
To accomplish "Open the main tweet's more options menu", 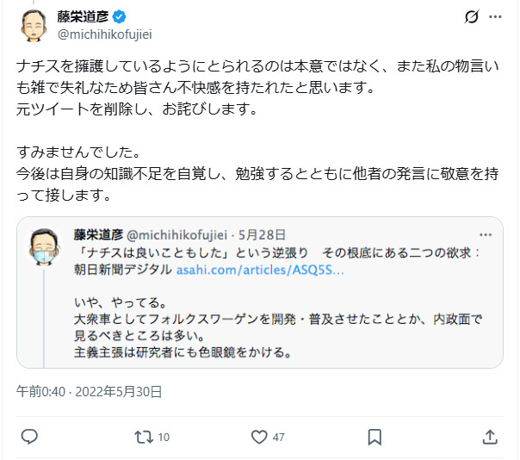I will tap(494, 16).
